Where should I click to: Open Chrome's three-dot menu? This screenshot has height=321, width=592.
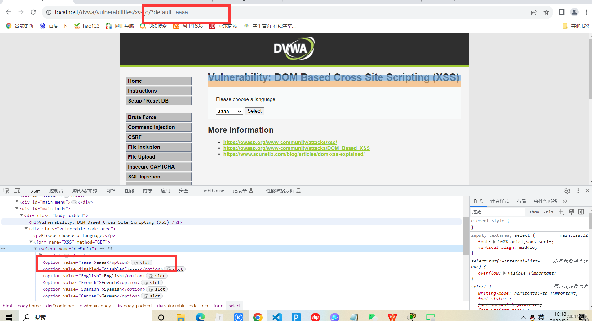tap(586, 12)
